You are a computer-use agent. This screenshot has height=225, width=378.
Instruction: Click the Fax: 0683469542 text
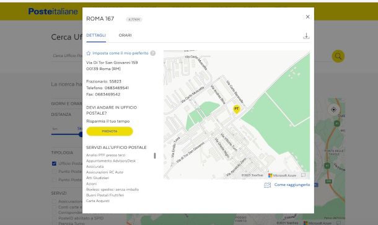103,94
